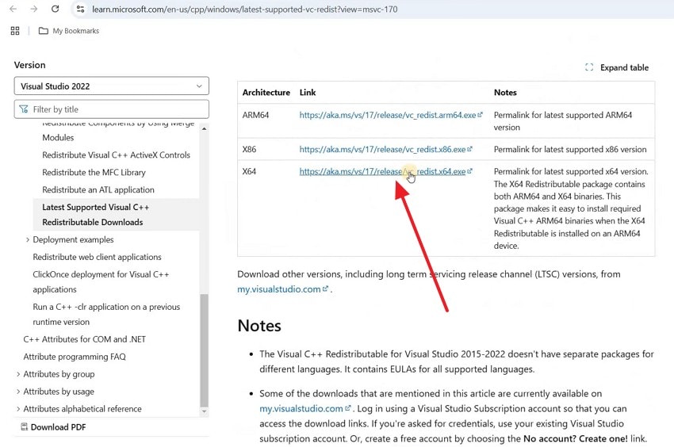The image size is (674, 447).
Task: Open Redistribute Visual C++ ActiveX Controls
Action: point(116,155)
